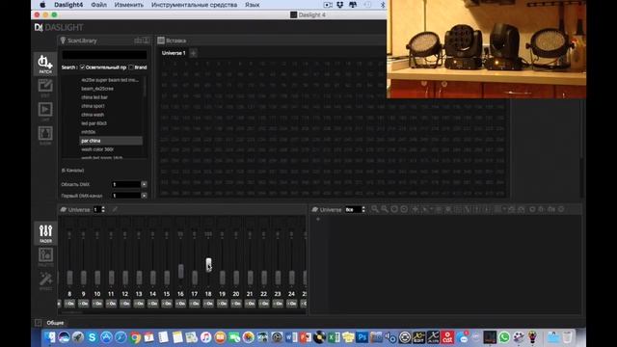617x347 pixels.
Task: Toggle the Brand search checkbox
Action: pyautogui.click(x=131, y=67)
